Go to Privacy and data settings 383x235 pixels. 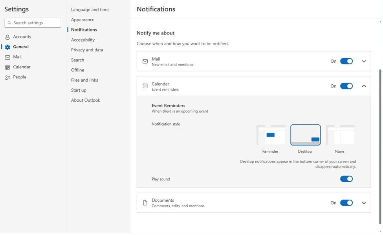pos(87,50)
